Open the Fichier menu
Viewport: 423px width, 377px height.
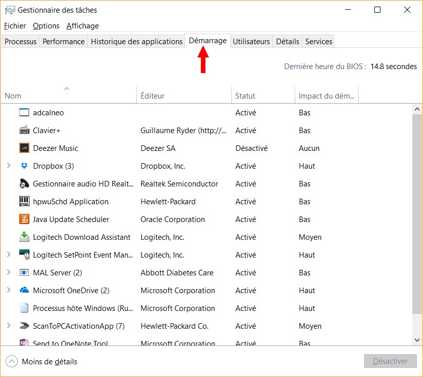(x=15, y=26)
